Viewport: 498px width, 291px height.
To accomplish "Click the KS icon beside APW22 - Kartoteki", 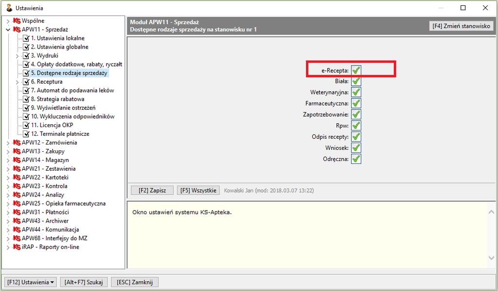I will coord(17,178).
